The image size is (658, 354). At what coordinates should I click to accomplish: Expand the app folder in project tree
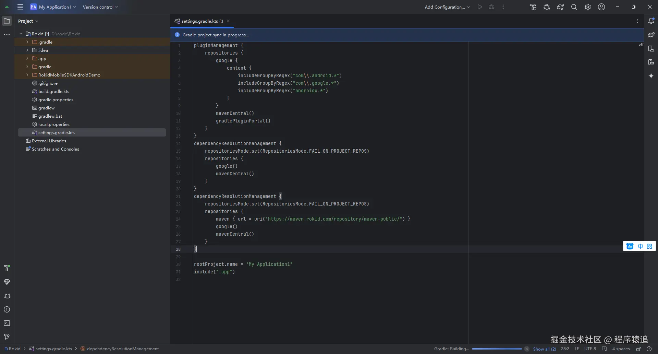pyautogui.click(x=27, y=58)
